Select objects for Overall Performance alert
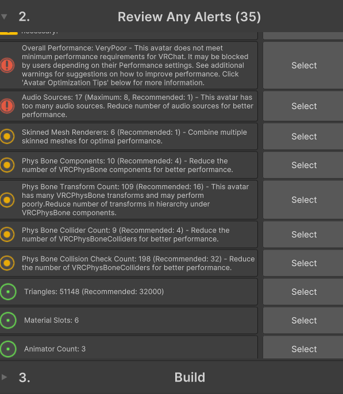Image resolution: width=343 pixels, height=394 pixels. click(304, 65)
